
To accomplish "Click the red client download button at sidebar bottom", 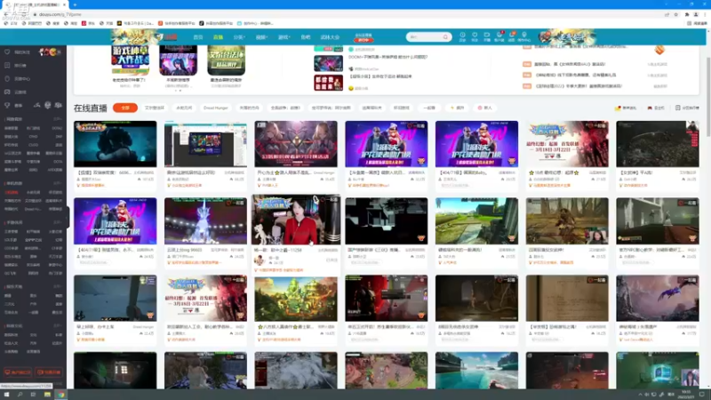I will (18, 372).
